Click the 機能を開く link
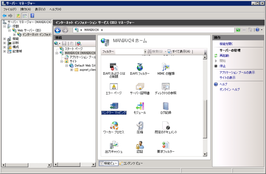Image resolution: width=266 pixels, height=174 pixels. coord(226,44)
